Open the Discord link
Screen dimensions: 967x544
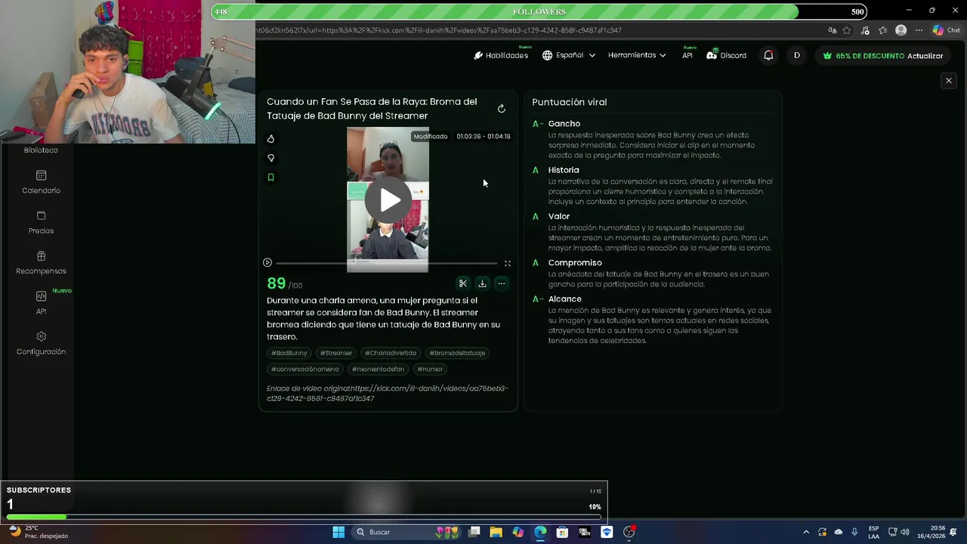pyautogui.click(x=727, y=55)
